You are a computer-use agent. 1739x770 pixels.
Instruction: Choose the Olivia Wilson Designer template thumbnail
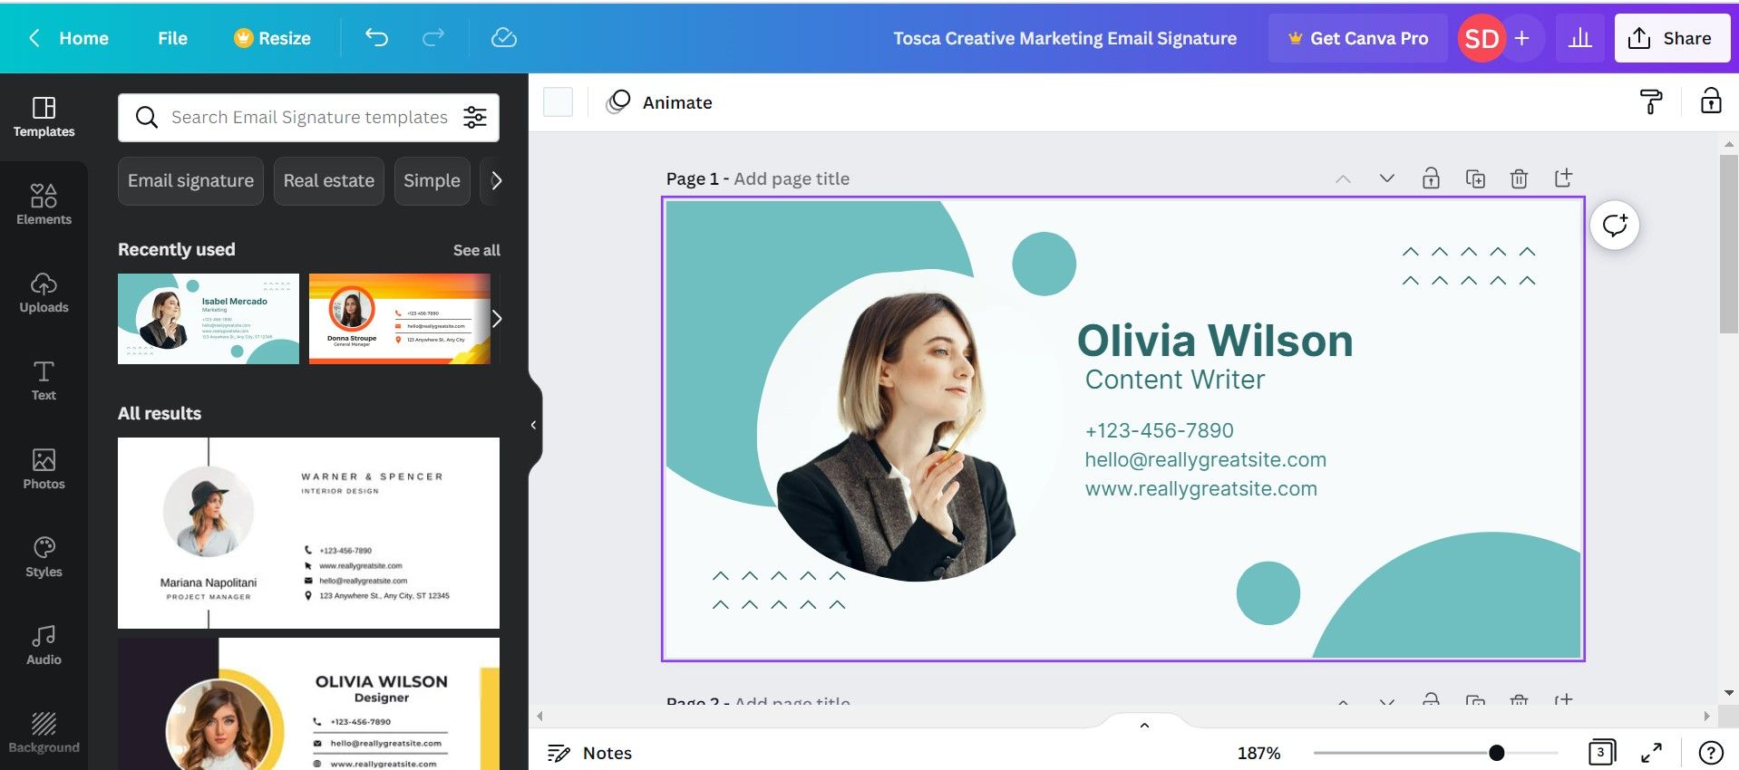click(308, 704)
